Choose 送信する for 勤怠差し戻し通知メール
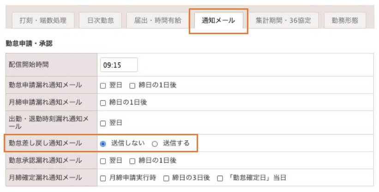379x192 pixels. pos(155,144)
